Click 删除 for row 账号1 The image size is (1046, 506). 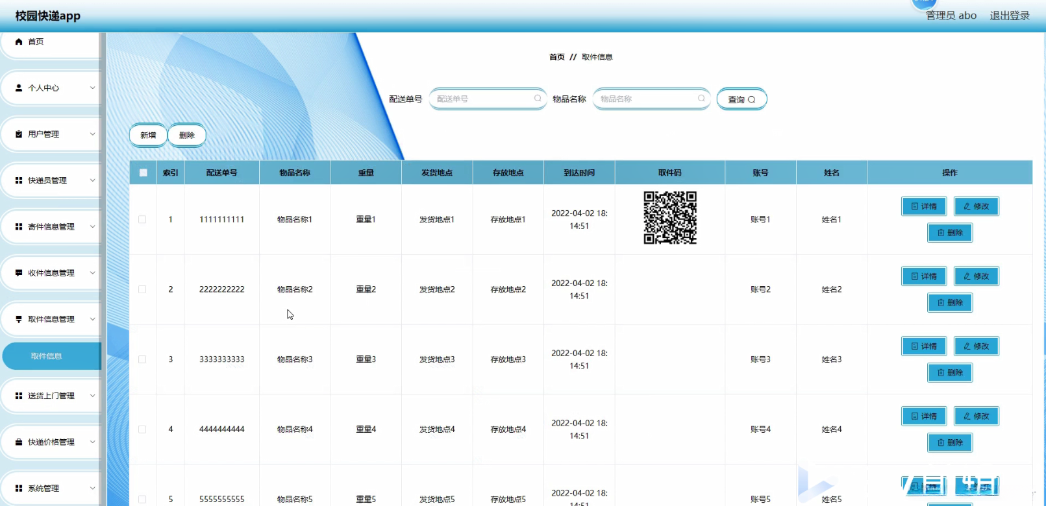pyautogui.click(x=950, y=233)
